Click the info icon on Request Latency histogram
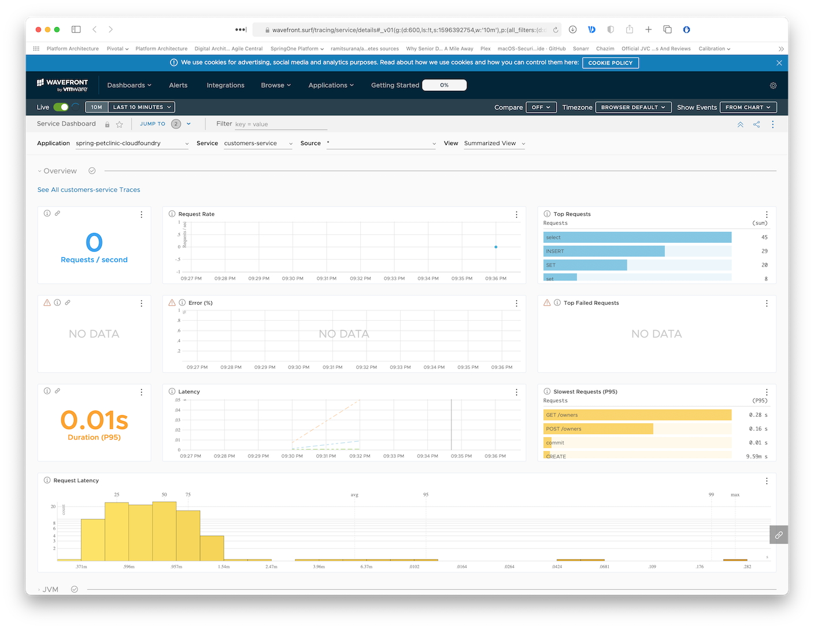This screenshot has width=814, height=629. pyautogui.click(x=47, y=480)
